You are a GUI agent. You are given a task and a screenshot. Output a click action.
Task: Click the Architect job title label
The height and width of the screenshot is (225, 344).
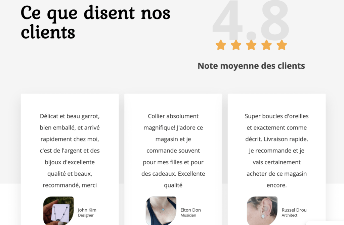pos(290,215)
